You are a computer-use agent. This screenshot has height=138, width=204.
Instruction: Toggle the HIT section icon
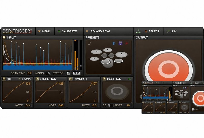tap(4, 79)
